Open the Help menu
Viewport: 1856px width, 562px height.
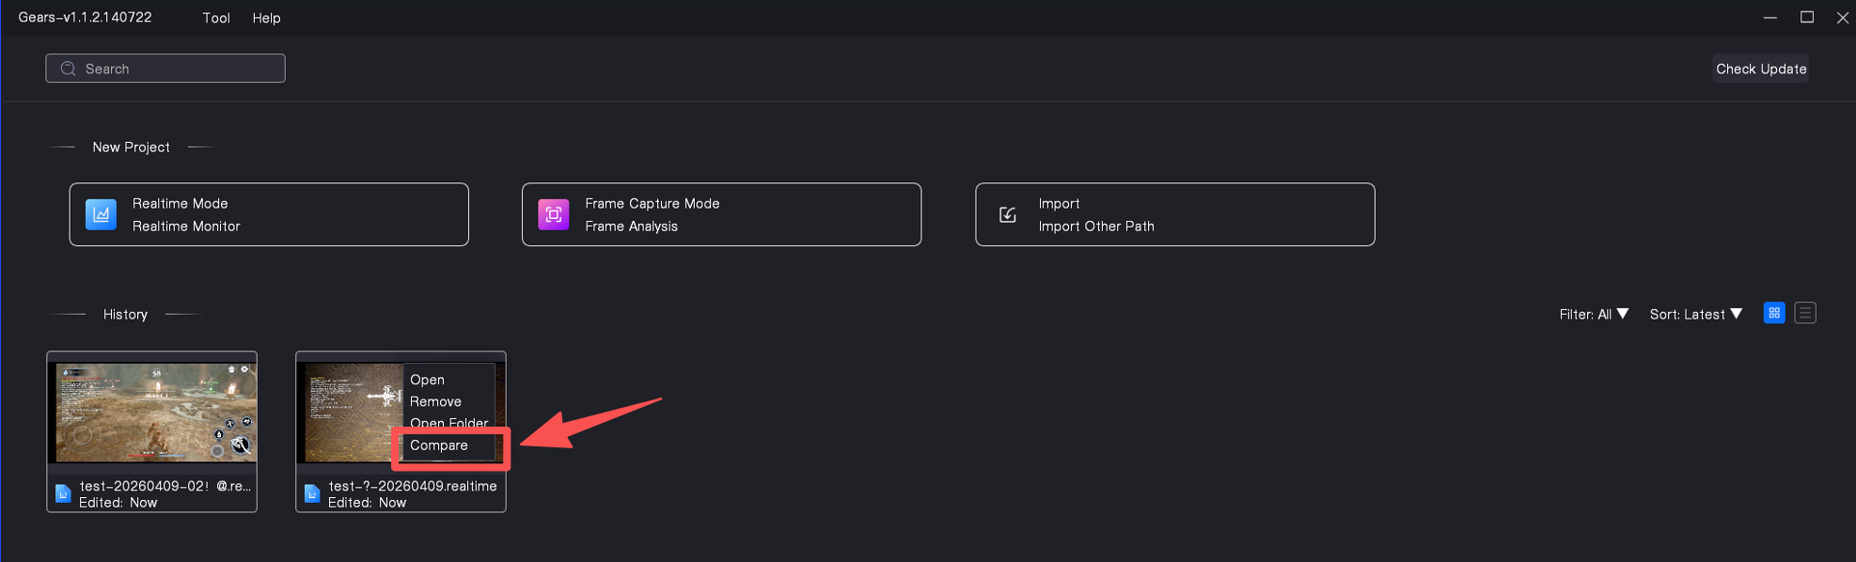(x=266, y=18)
